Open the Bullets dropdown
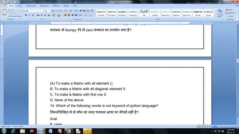Screen dimensions: 239x134 point(68,11)
